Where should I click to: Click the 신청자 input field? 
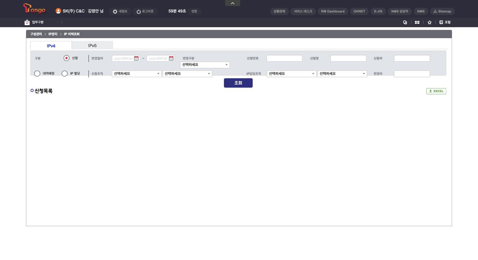412,58
